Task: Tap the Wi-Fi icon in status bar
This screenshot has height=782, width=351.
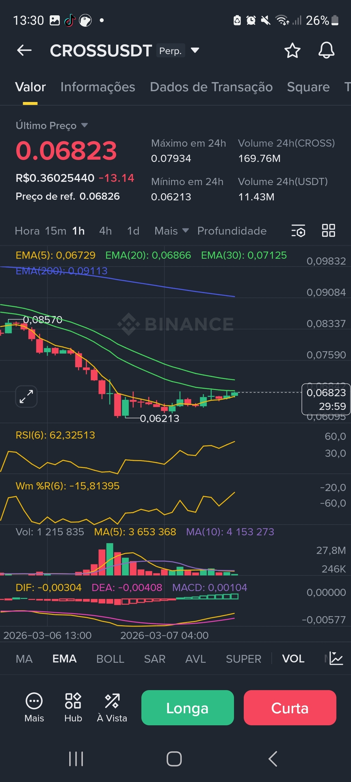Action: (x=282, y=20)
